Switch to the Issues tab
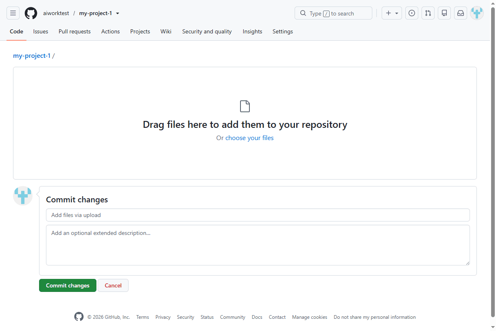This screenshot has width=496, height=331. tap(41, 31)
